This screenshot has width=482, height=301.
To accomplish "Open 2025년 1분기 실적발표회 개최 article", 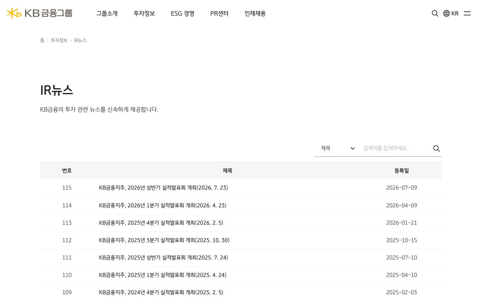I will click(x=163, y=275).
